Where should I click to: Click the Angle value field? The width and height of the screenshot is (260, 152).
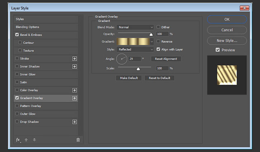tap(135, 59)
